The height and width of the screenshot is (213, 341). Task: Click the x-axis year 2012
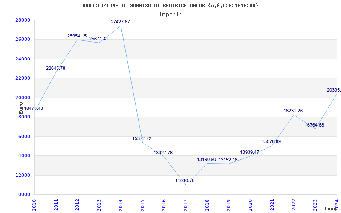click(x=78, y=205)
